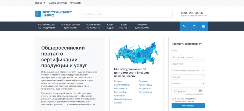The height and width of the screenshot is (111, 244).
Task: Open Частые вопросы in the top menu
Action: pyautogui.click(x=57, y=3)
